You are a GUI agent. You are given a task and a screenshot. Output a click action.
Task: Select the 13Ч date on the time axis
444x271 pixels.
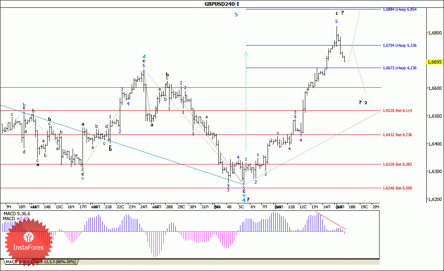point(315,207)
